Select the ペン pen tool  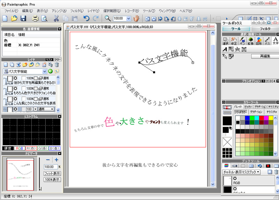242,41
